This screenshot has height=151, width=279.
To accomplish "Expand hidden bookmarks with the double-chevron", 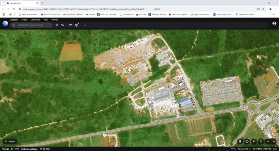I will click(x=274, y=14).
